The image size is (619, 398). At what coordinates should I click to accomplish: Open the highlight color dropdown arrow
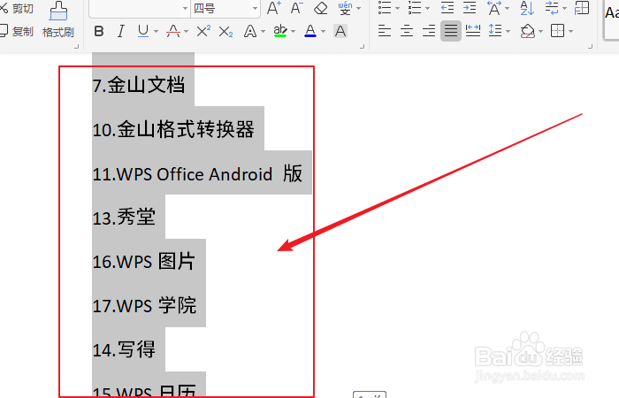(x=293, y=31)
